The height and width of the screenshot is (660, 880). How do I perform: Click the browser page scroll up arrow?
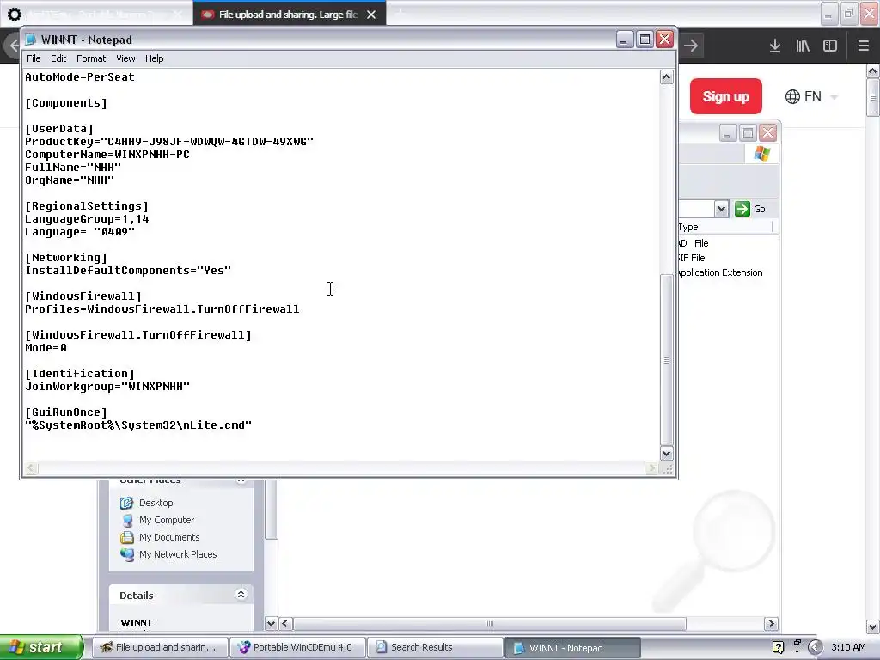tap(873, 70)
